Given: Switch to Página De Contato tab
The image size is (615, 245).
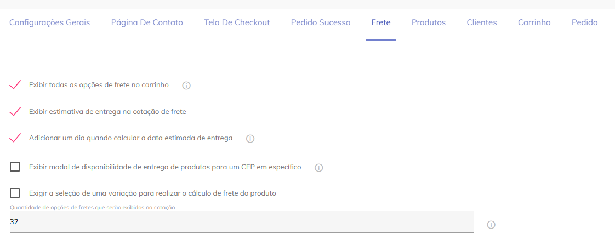Looking at the screenshot, I should 147,22.
